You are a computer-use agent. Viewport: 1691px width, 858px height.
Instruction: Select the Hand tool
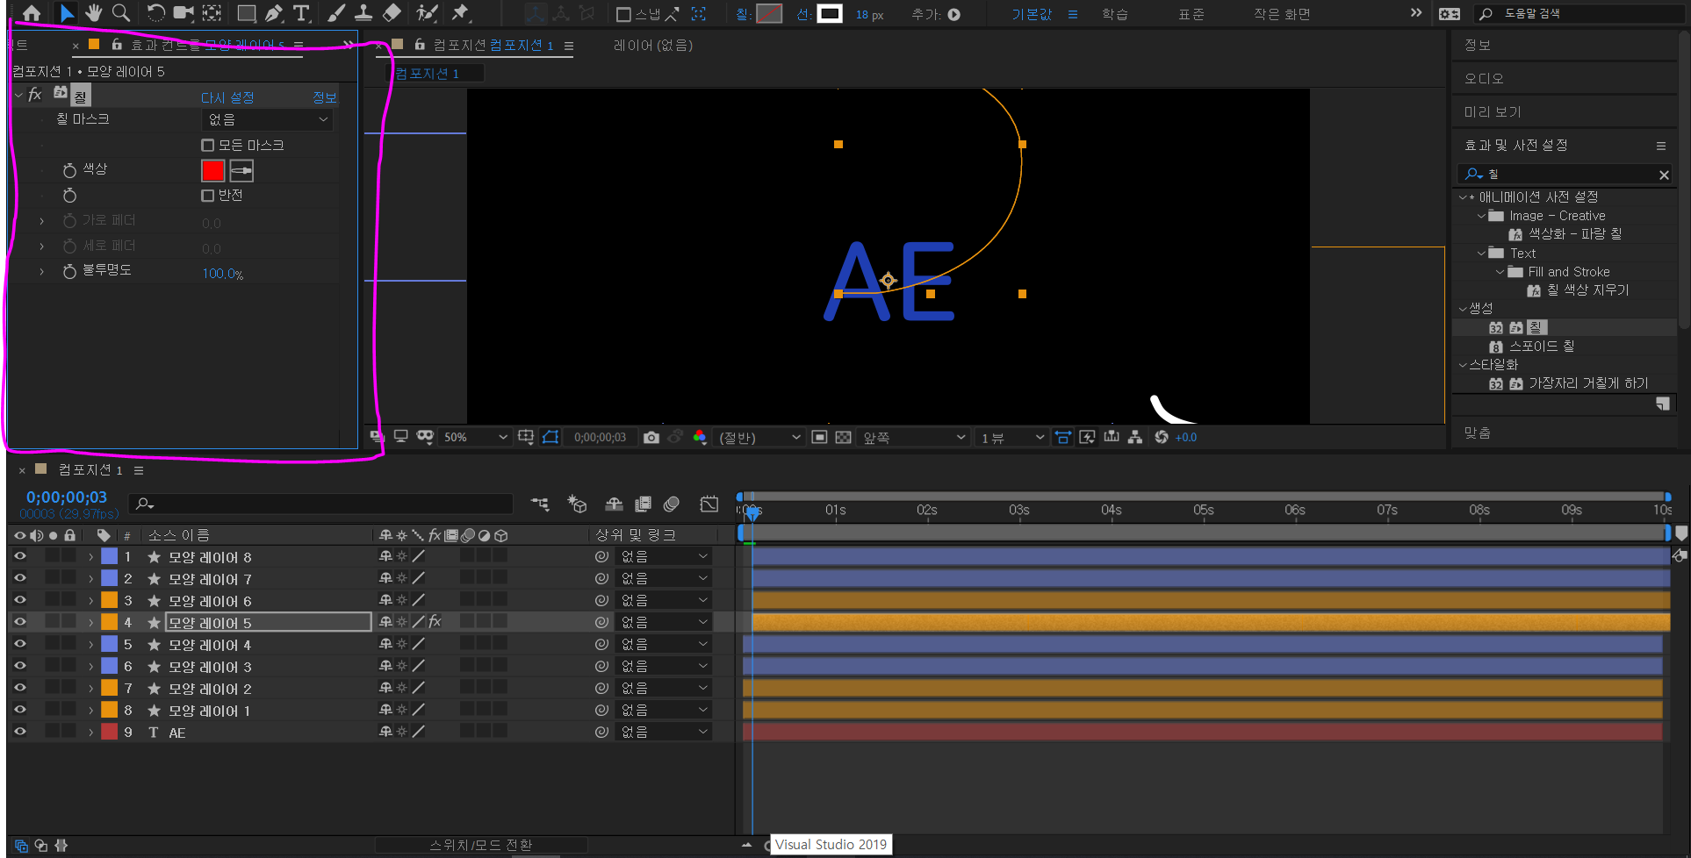click(x=93, y=13)
